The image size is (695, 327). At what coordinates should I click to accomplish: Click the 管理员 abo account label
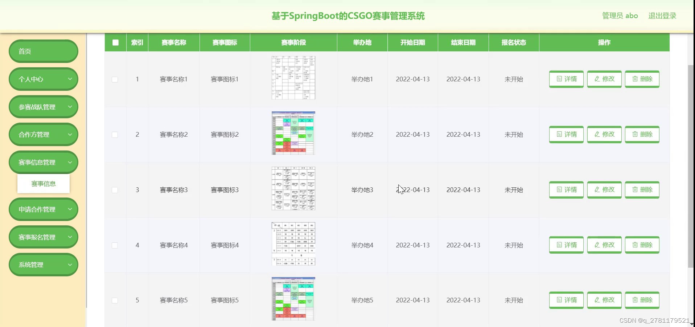pos(620,16)
